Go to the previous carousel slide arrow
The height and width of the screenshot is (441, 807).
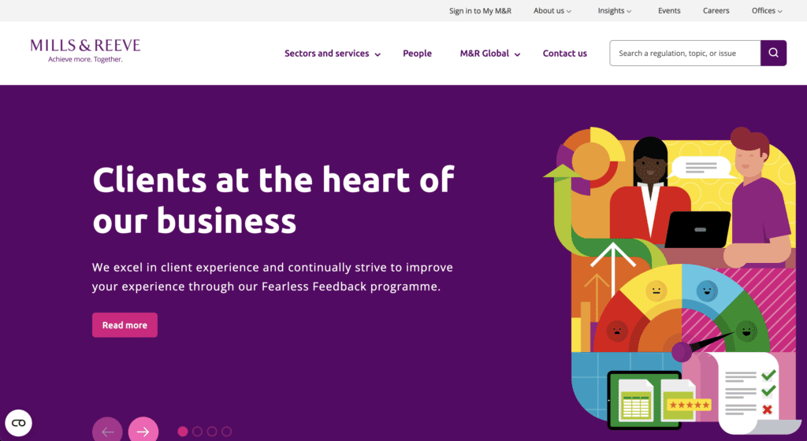coord(107,431)
